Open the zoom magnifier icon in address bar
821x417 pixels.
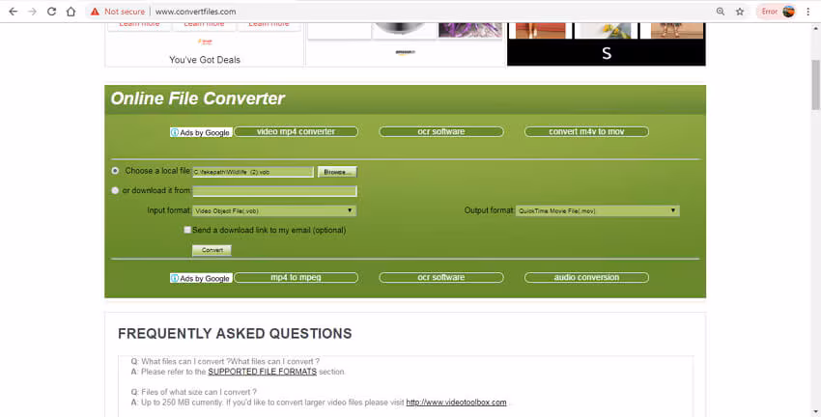pos(721,11)
